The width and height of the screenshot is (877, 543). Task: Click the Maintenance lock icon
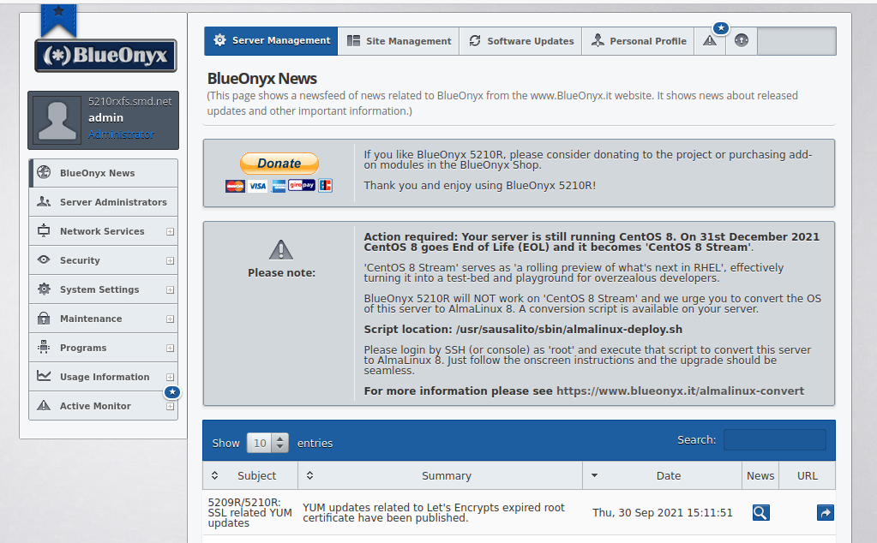(44, 318)
